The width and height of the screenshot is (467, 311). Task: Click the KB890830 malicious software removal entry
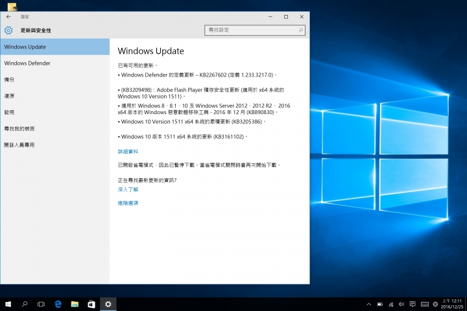(x=204, y=109)
